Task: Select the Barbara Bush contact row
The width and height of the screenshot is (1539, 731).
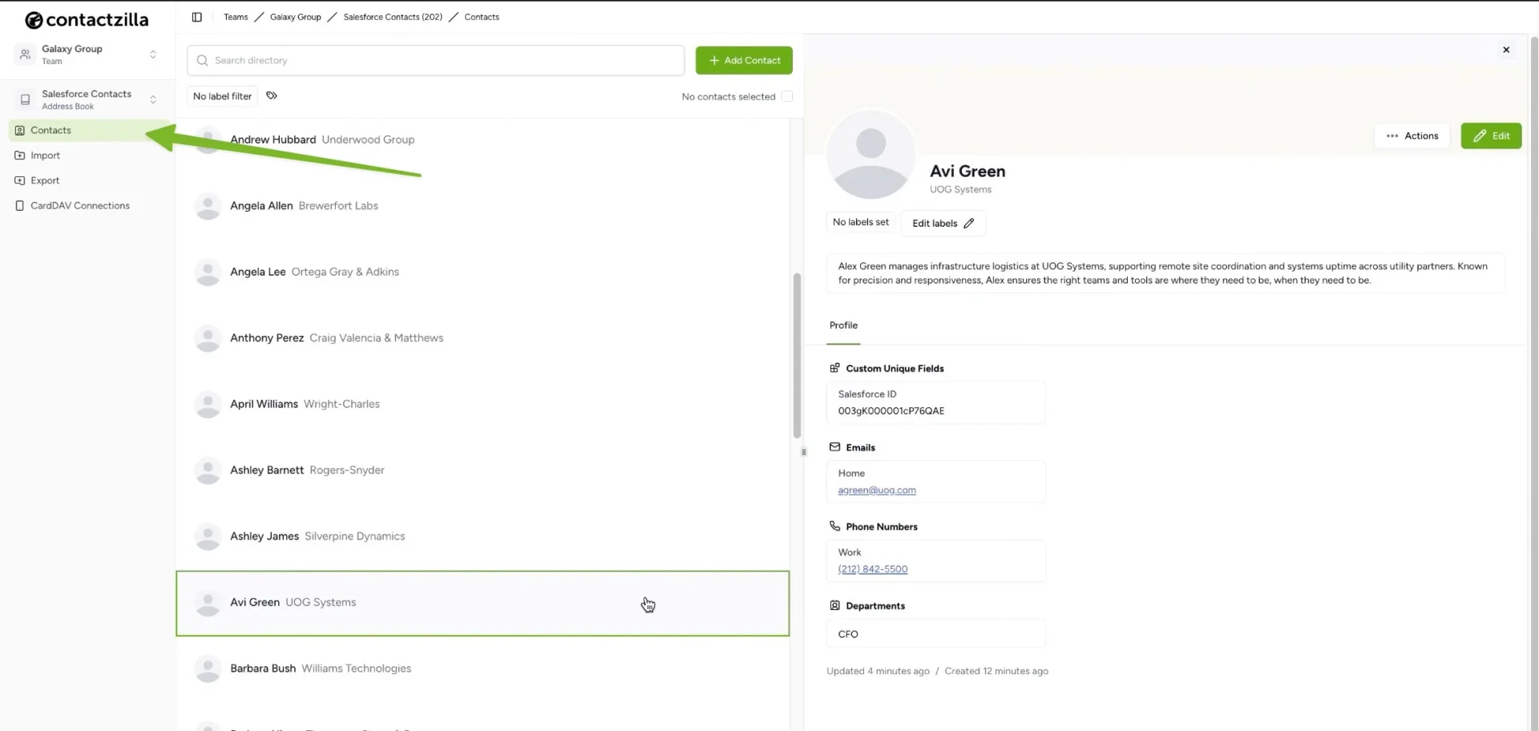Action: (x=483, y=669)
